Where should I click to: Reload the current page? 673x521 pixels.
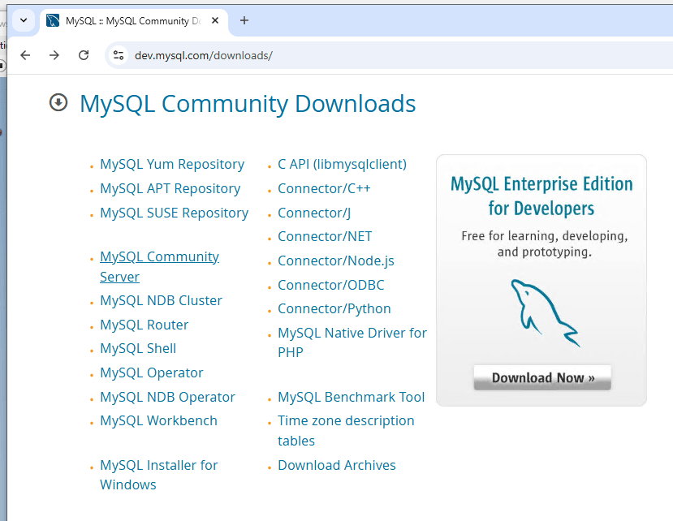[84, 55]
